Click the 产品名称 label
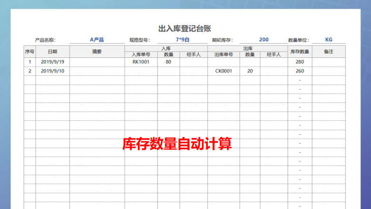Image resolution: width=371 pixels, height=209 pixels. pyautogui.click(x=45, y=40)
